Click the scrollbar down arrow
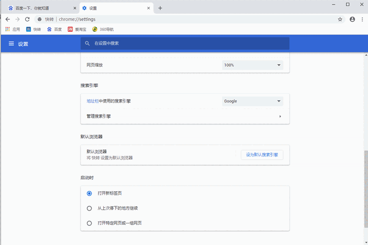Screen dimensions: 368x245 [366, 243]
